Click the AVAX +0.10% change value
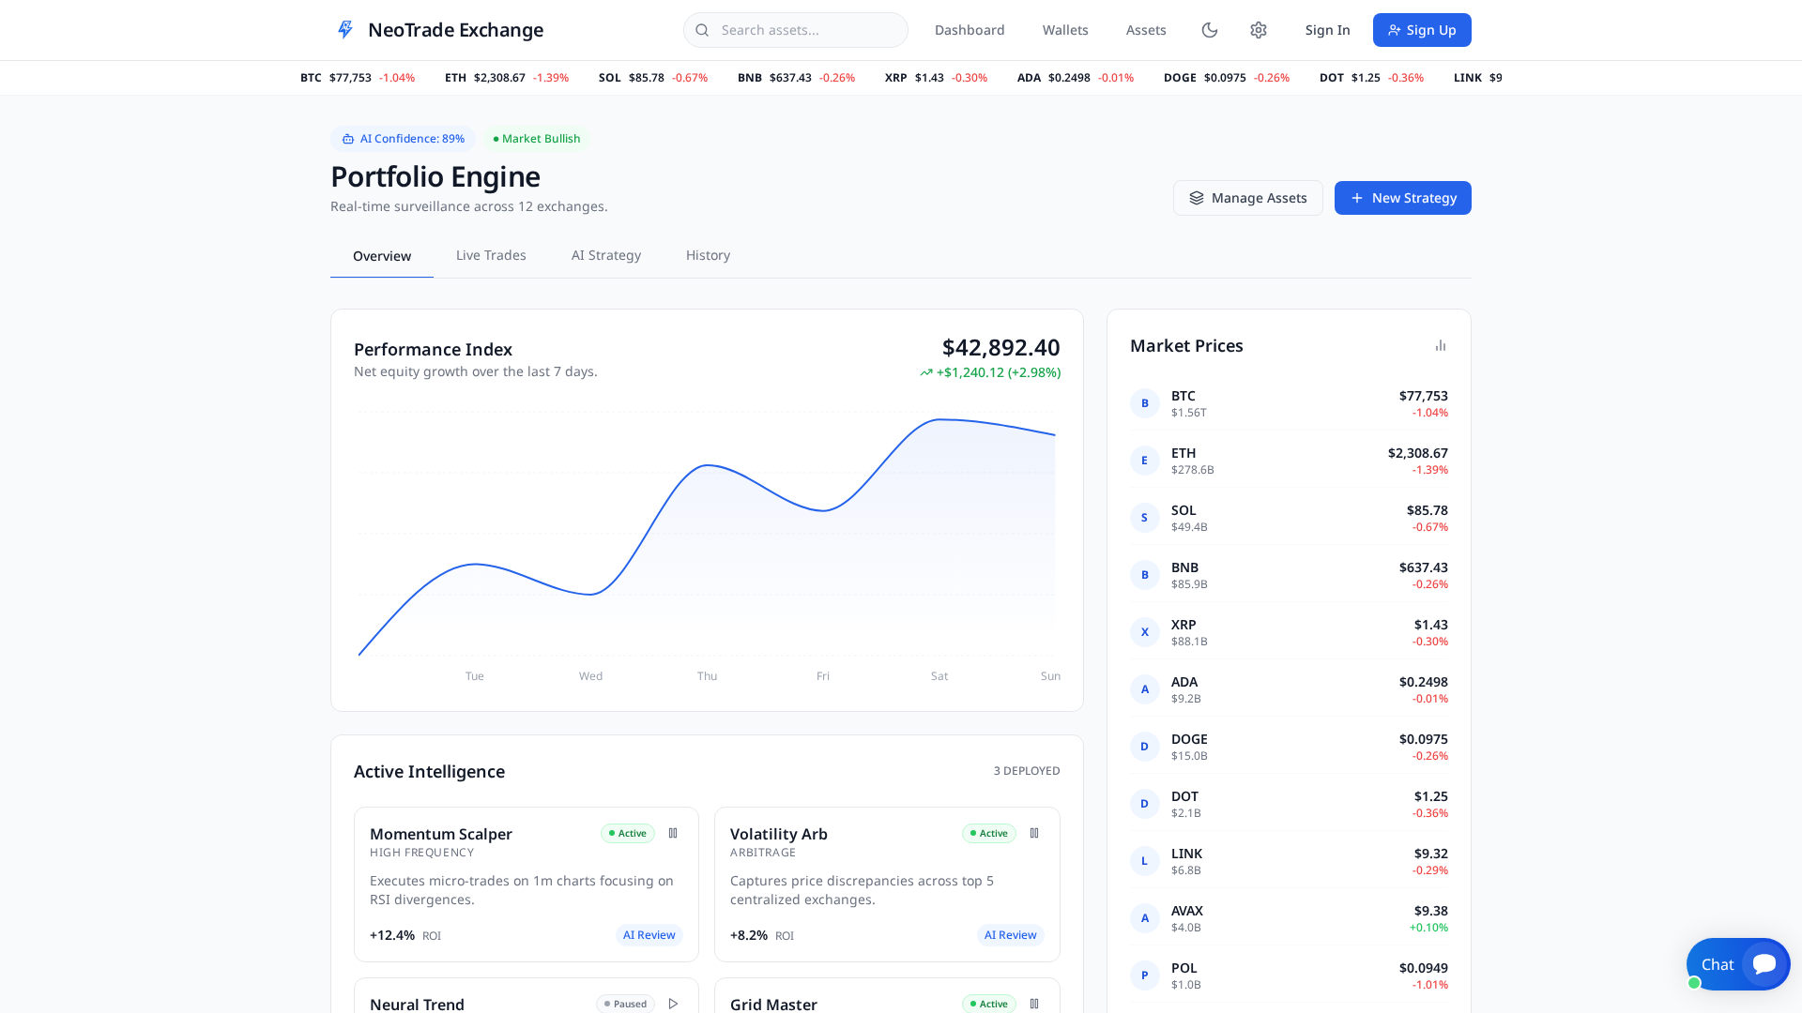 click(1428, 928)
